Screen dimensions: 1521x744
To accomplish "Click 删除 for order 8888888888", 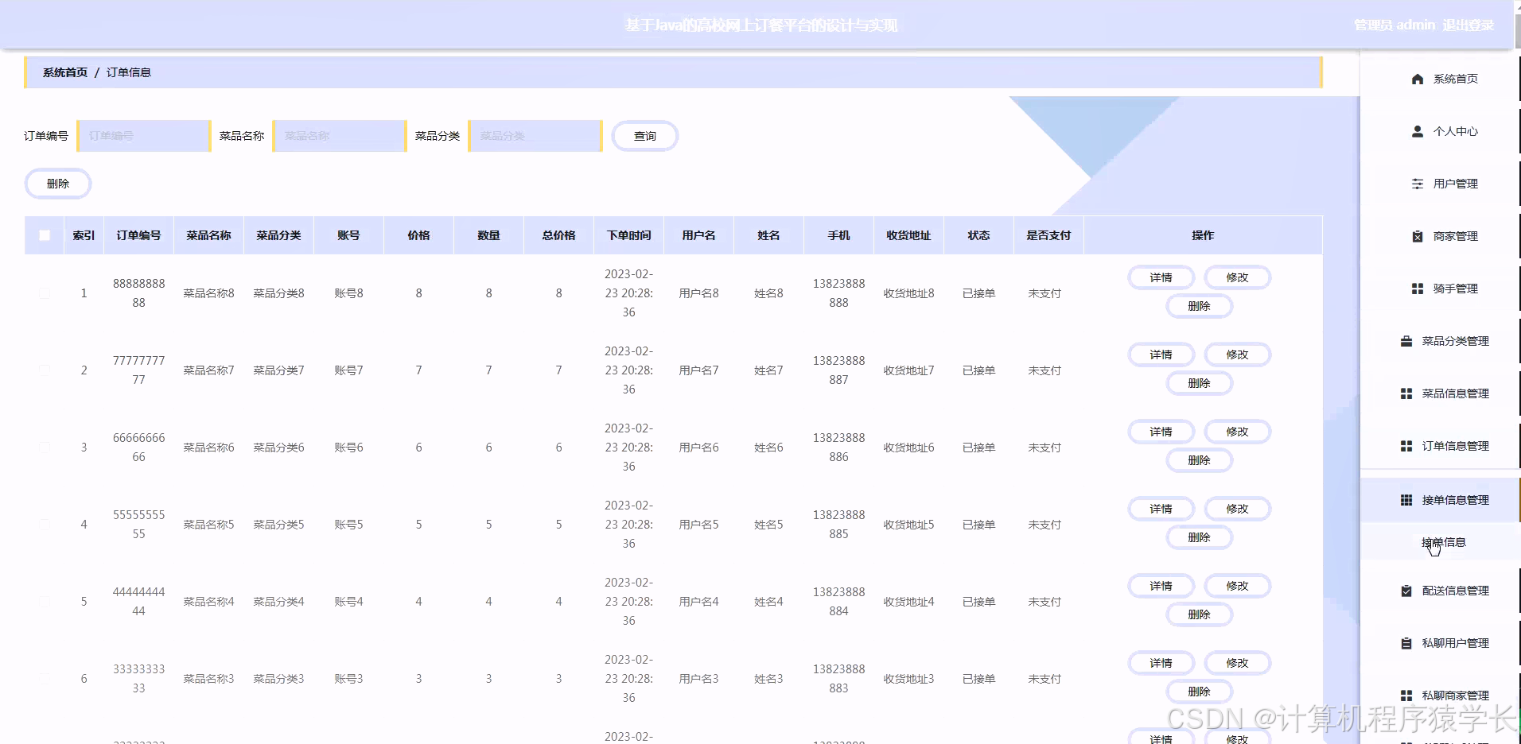I will coord(1199,306).
